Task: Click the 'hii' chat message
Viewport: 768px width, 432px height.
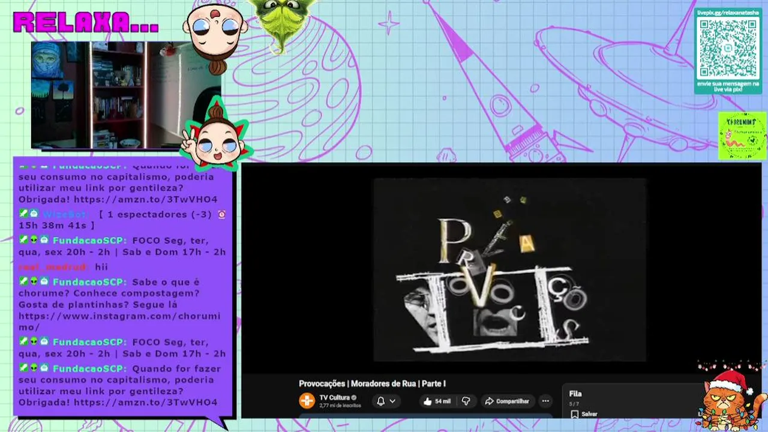Action: point(101,267)
